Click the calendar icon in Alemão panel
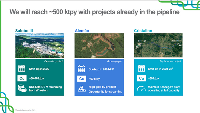This screenshot has height=113, width=200. (81, 69)
